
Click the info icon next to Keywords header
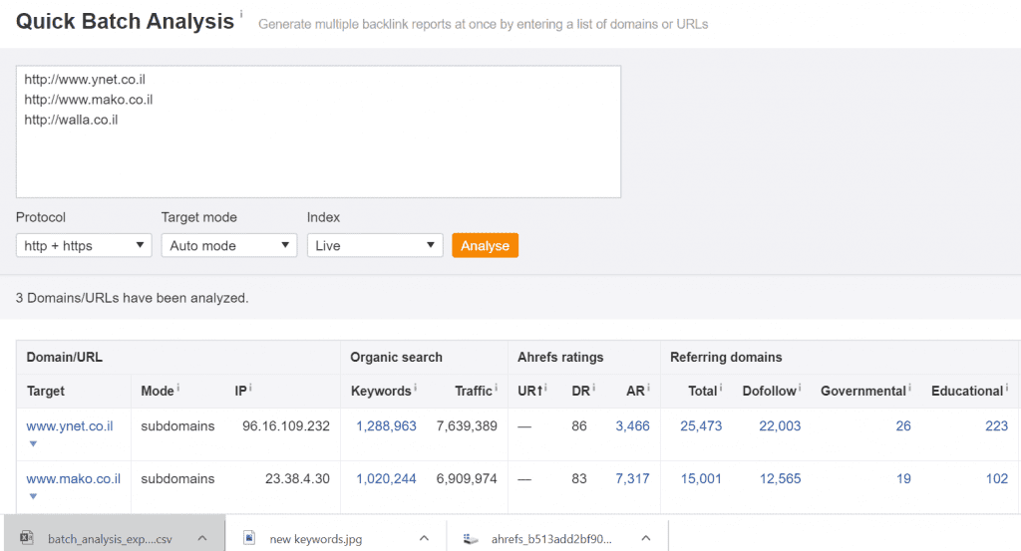point(416,387)
